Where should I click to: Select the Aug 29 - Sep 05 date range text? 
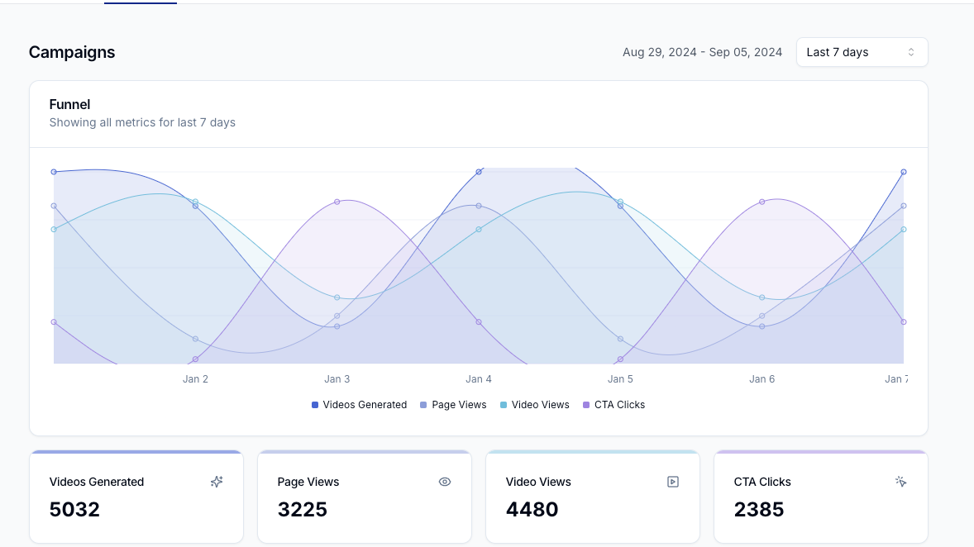point(702,52)
